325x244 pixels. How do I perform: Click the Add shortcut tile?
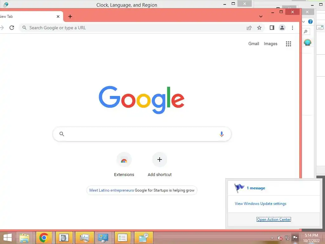click(160, 164)
